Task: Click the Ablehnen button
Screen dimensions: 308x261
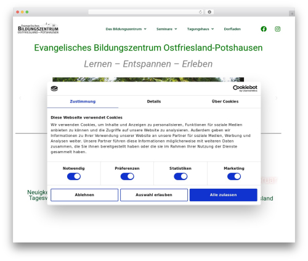Action: coord(84,195)
